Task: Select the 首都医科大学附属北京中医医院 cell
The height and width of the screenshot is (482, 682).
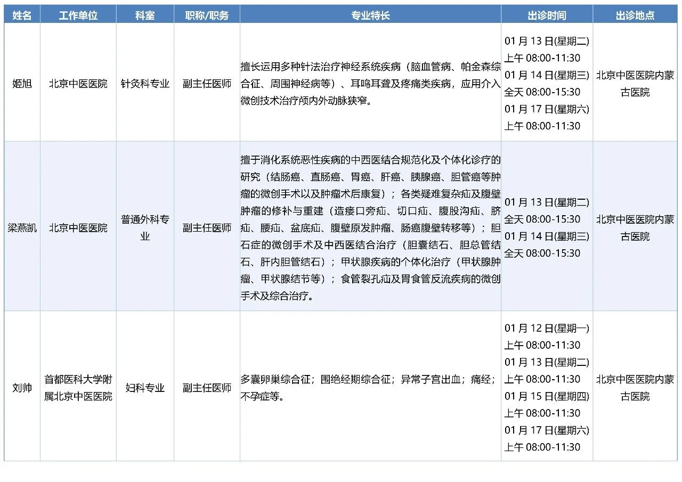Action: (x=78, y=388)
